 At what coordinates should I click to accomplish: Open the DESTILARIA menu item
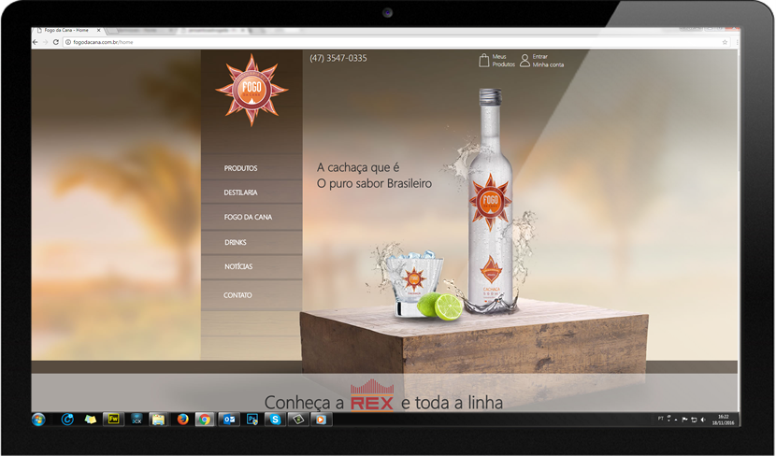coord(240,192)
